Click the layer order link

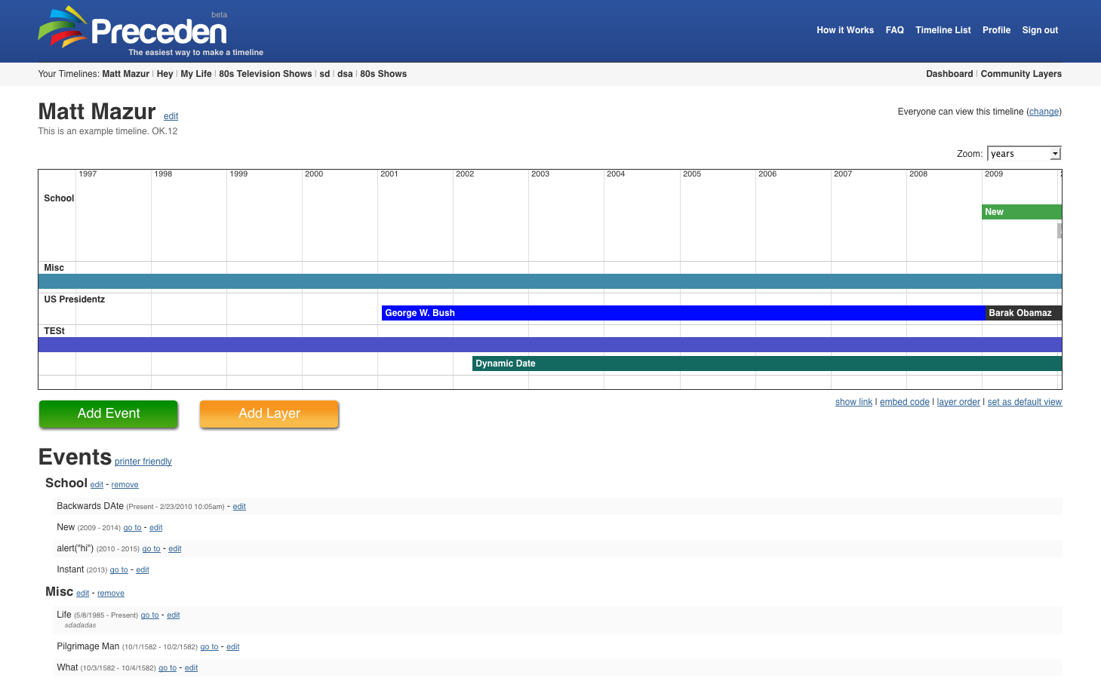tap(958, 402)
